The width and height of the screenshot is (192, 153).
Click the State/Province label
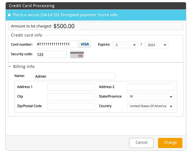point(110,96)
